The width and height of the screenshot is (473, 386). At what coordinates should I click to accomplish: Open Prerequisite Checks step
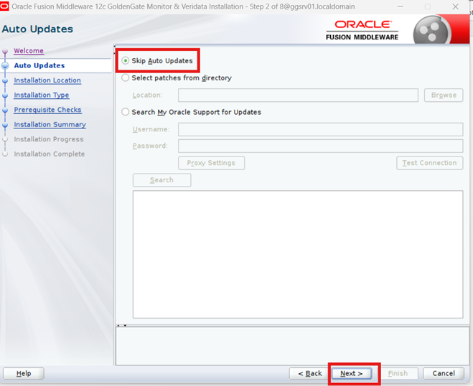pos(47,110)
